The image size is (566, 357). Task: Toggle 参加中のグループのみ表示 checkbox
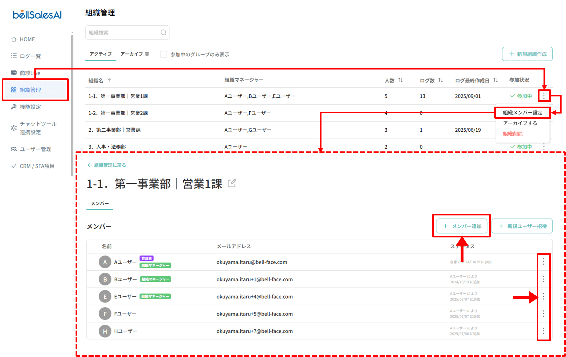[x=164, y=54]
